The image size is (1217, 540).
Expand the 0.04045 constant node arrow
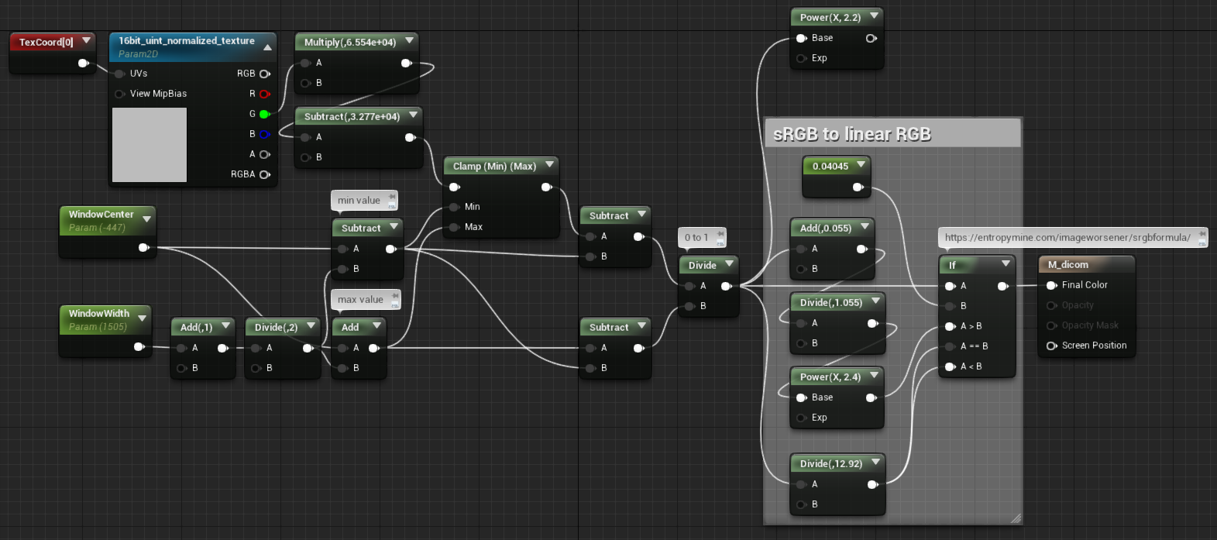(861, 164)
